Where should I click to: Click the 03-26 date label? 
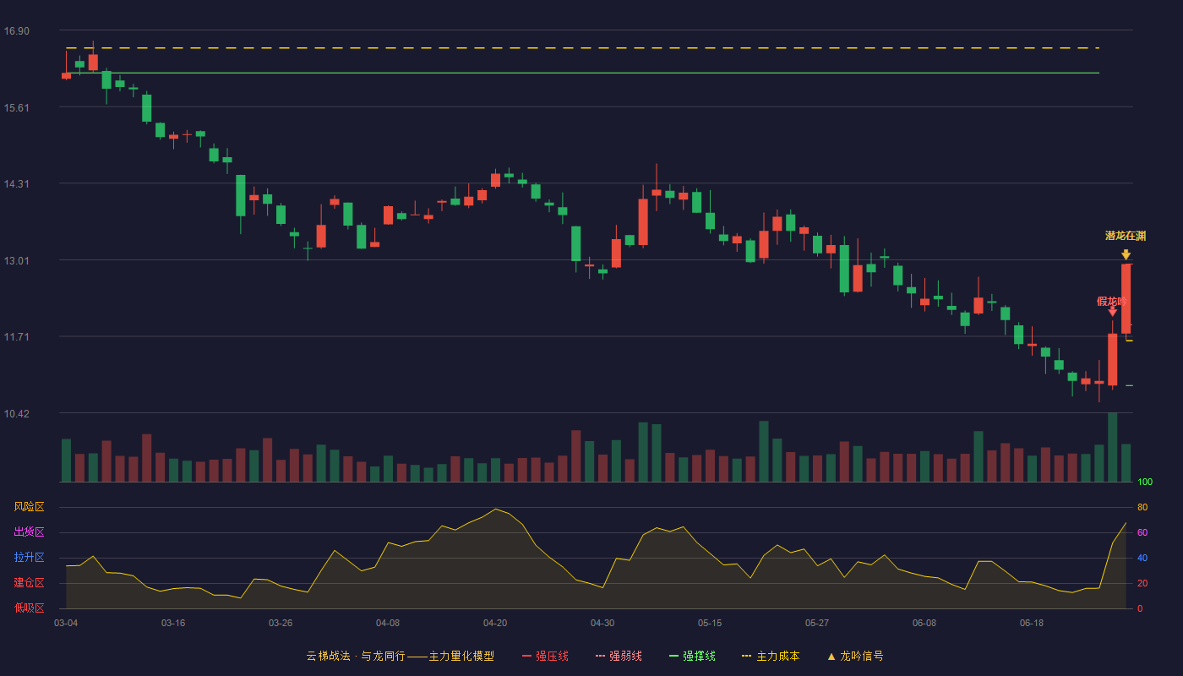point(281,623)
